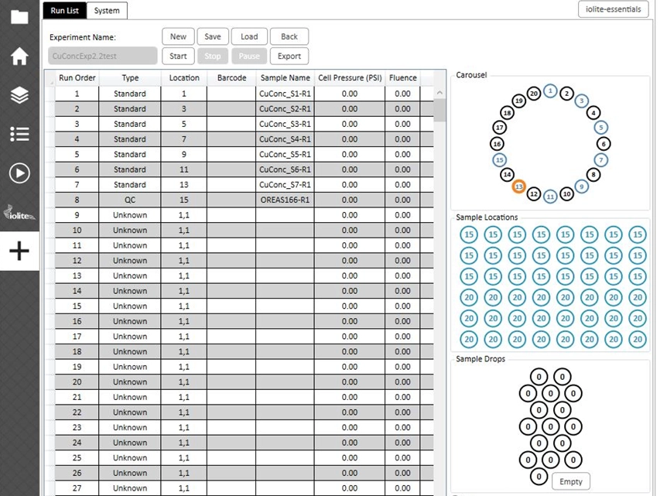This screenshot has height=496, width=660.
Task: Click the plus icon below the iolite logo
Action: [x=19, y=250]
